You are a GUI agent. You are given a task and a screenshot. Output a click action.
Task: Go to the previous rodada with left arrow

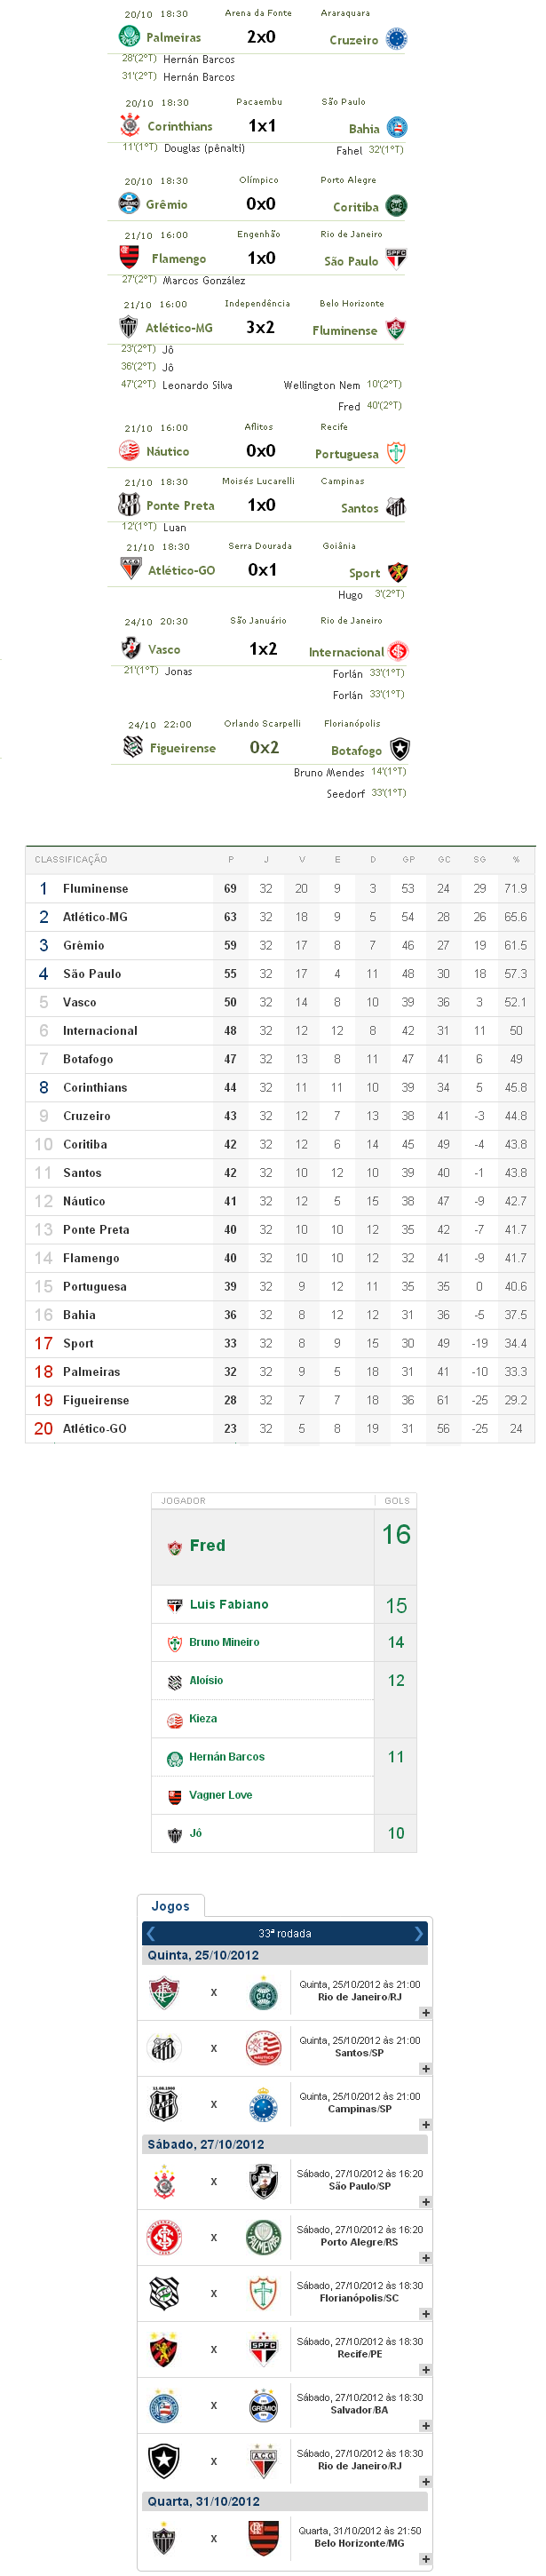(151, 1933)
